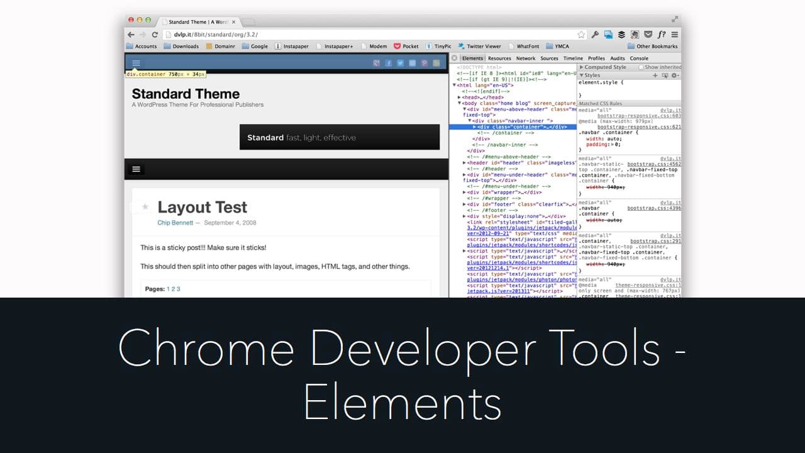Click the Instapaper bookmarklet
The height and width of the screenshot is (453, 805).
293,46
